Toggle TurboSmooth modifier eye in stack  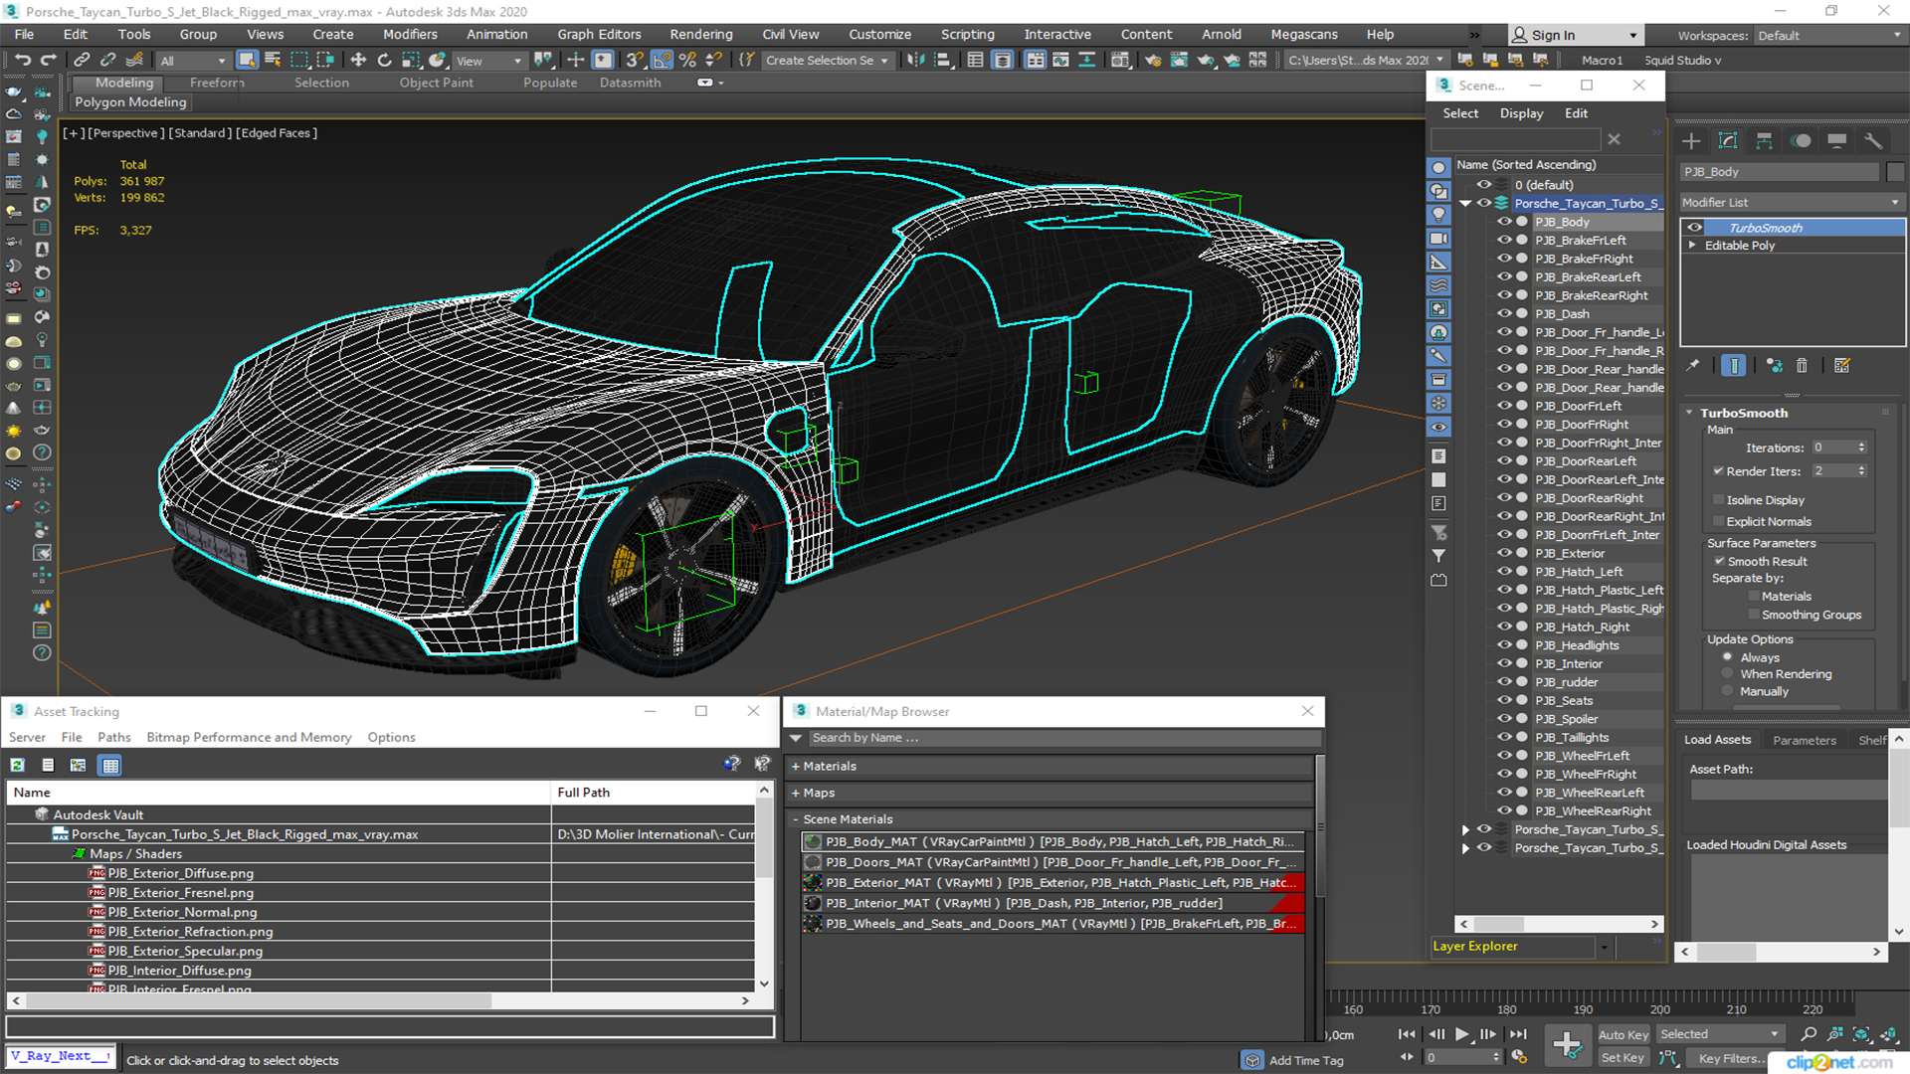pyautogui.click(x=1694, y=228)
